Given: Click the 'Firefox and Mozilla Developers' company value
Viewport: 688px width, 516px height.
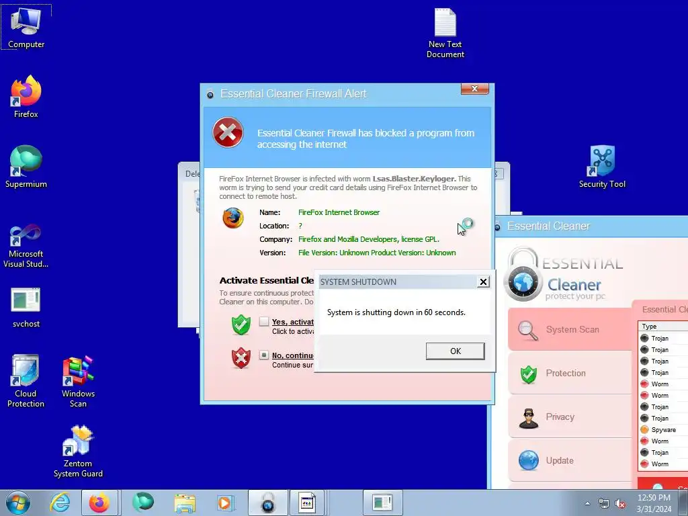Looking at the screenshot, I should pos(369,239).
